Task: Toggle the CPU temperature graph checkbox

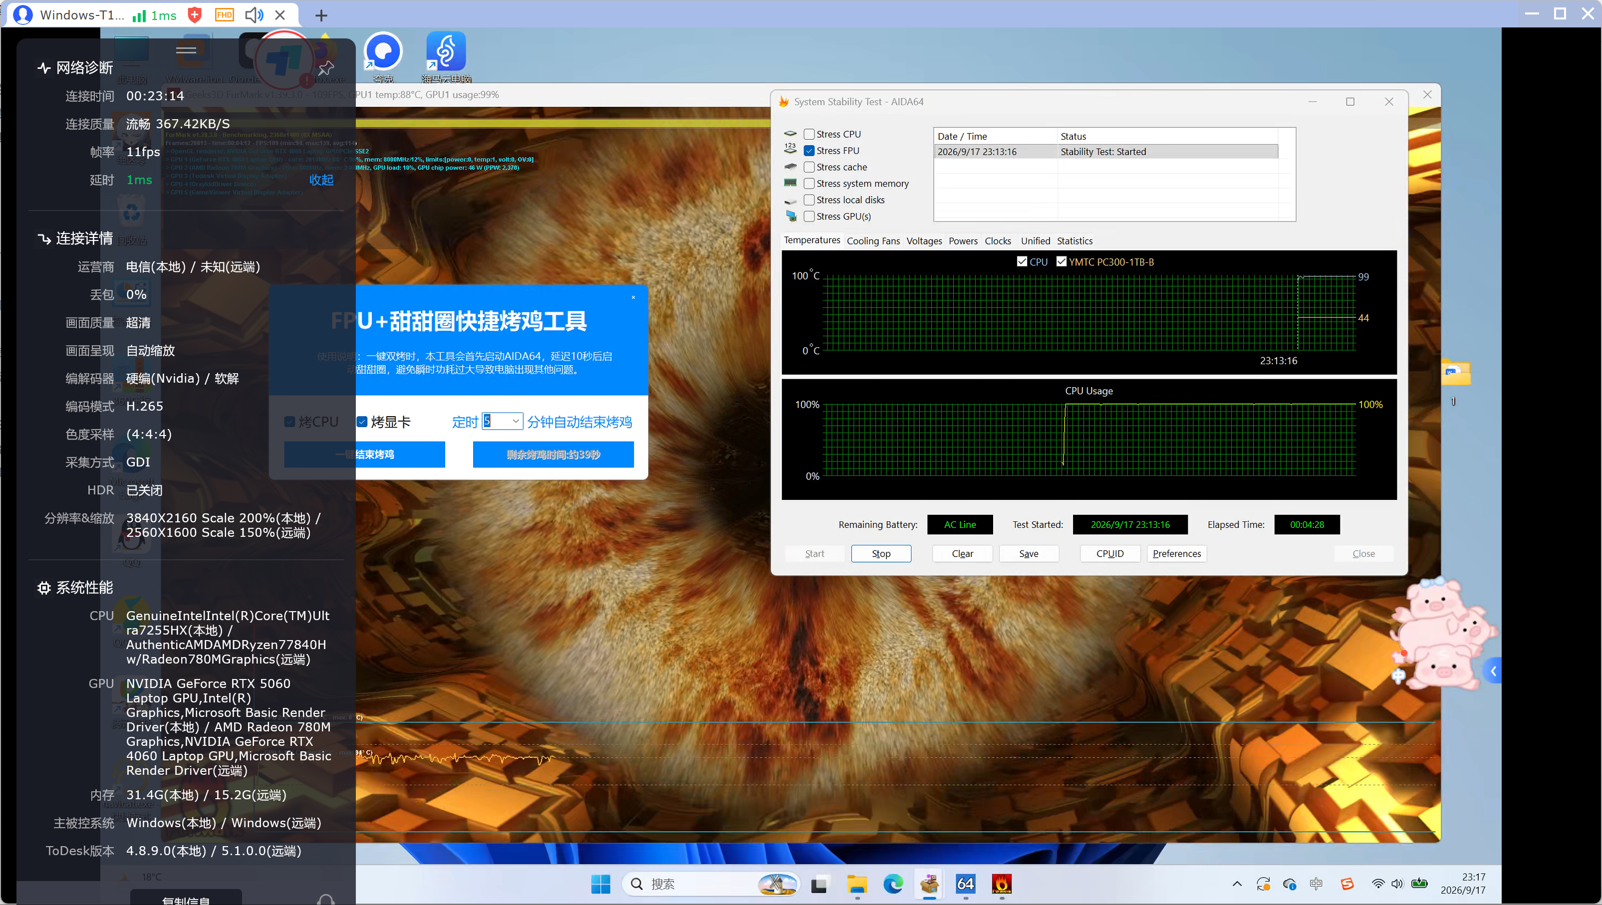Action: tap(1022, 261)
